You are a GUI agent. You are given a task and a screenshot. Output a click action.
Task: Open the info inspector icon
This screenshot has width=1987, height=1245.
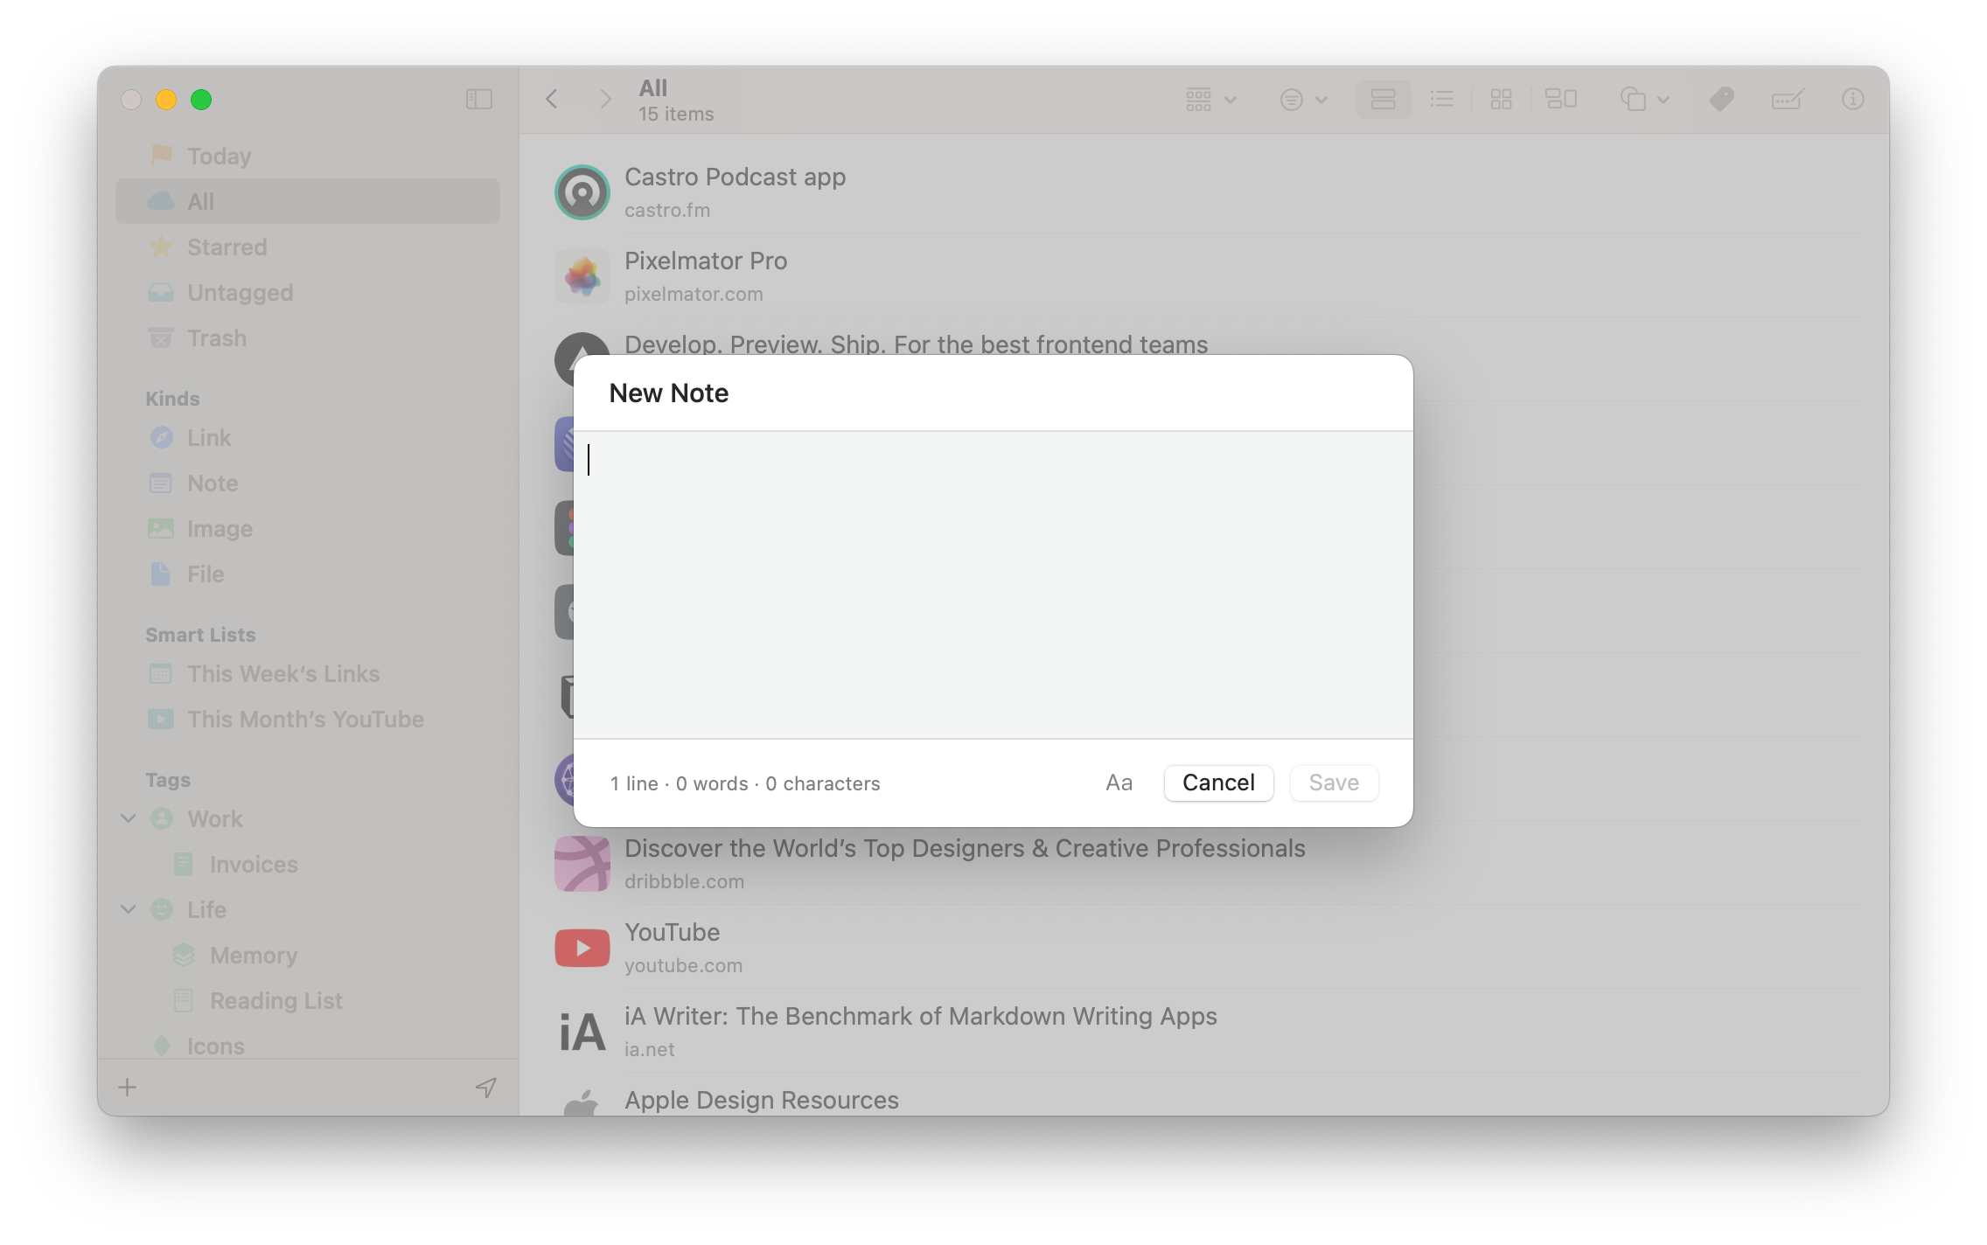pyautogui.click(x=1852, y=100)
